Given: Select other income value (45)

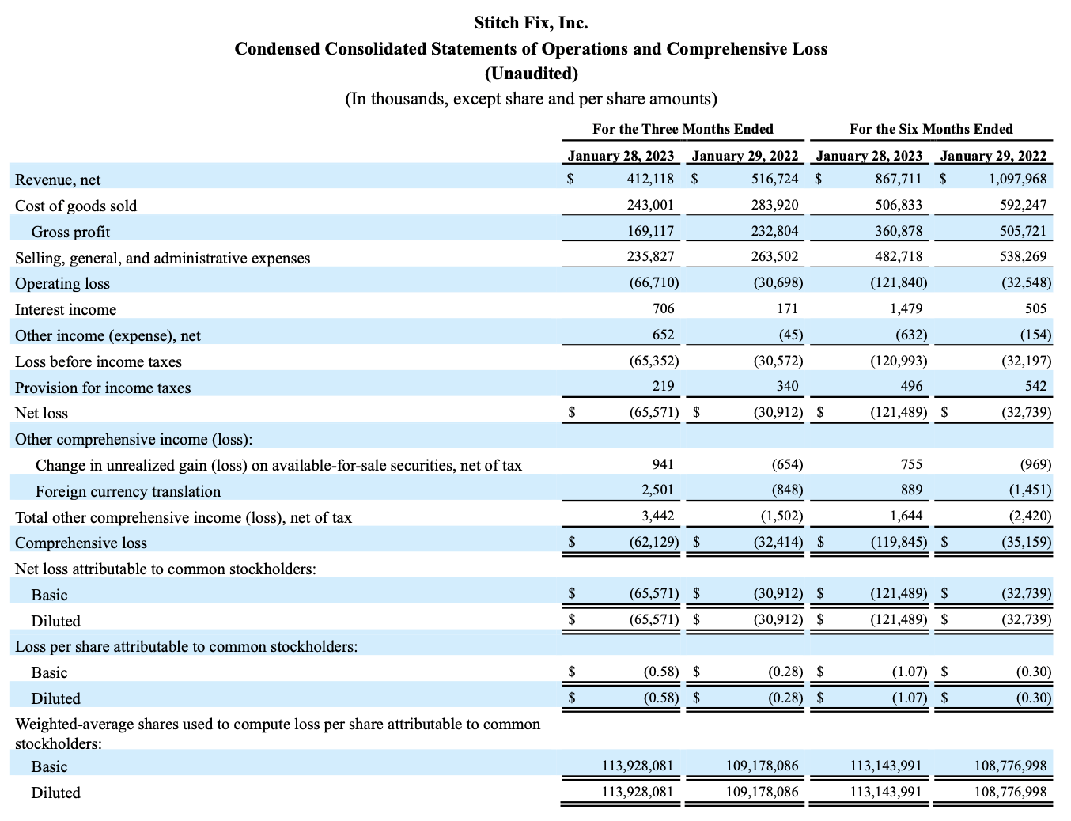Looking at the screenshot, I should (790, 335).
